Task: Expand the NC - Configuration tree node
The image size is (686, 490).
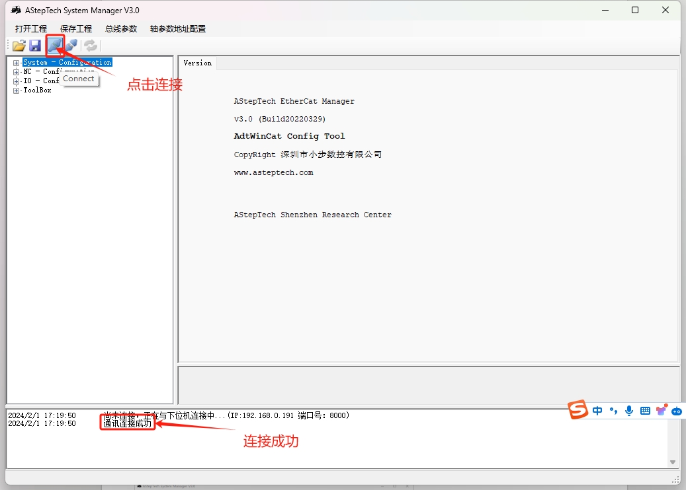Action: click(16, 72)
